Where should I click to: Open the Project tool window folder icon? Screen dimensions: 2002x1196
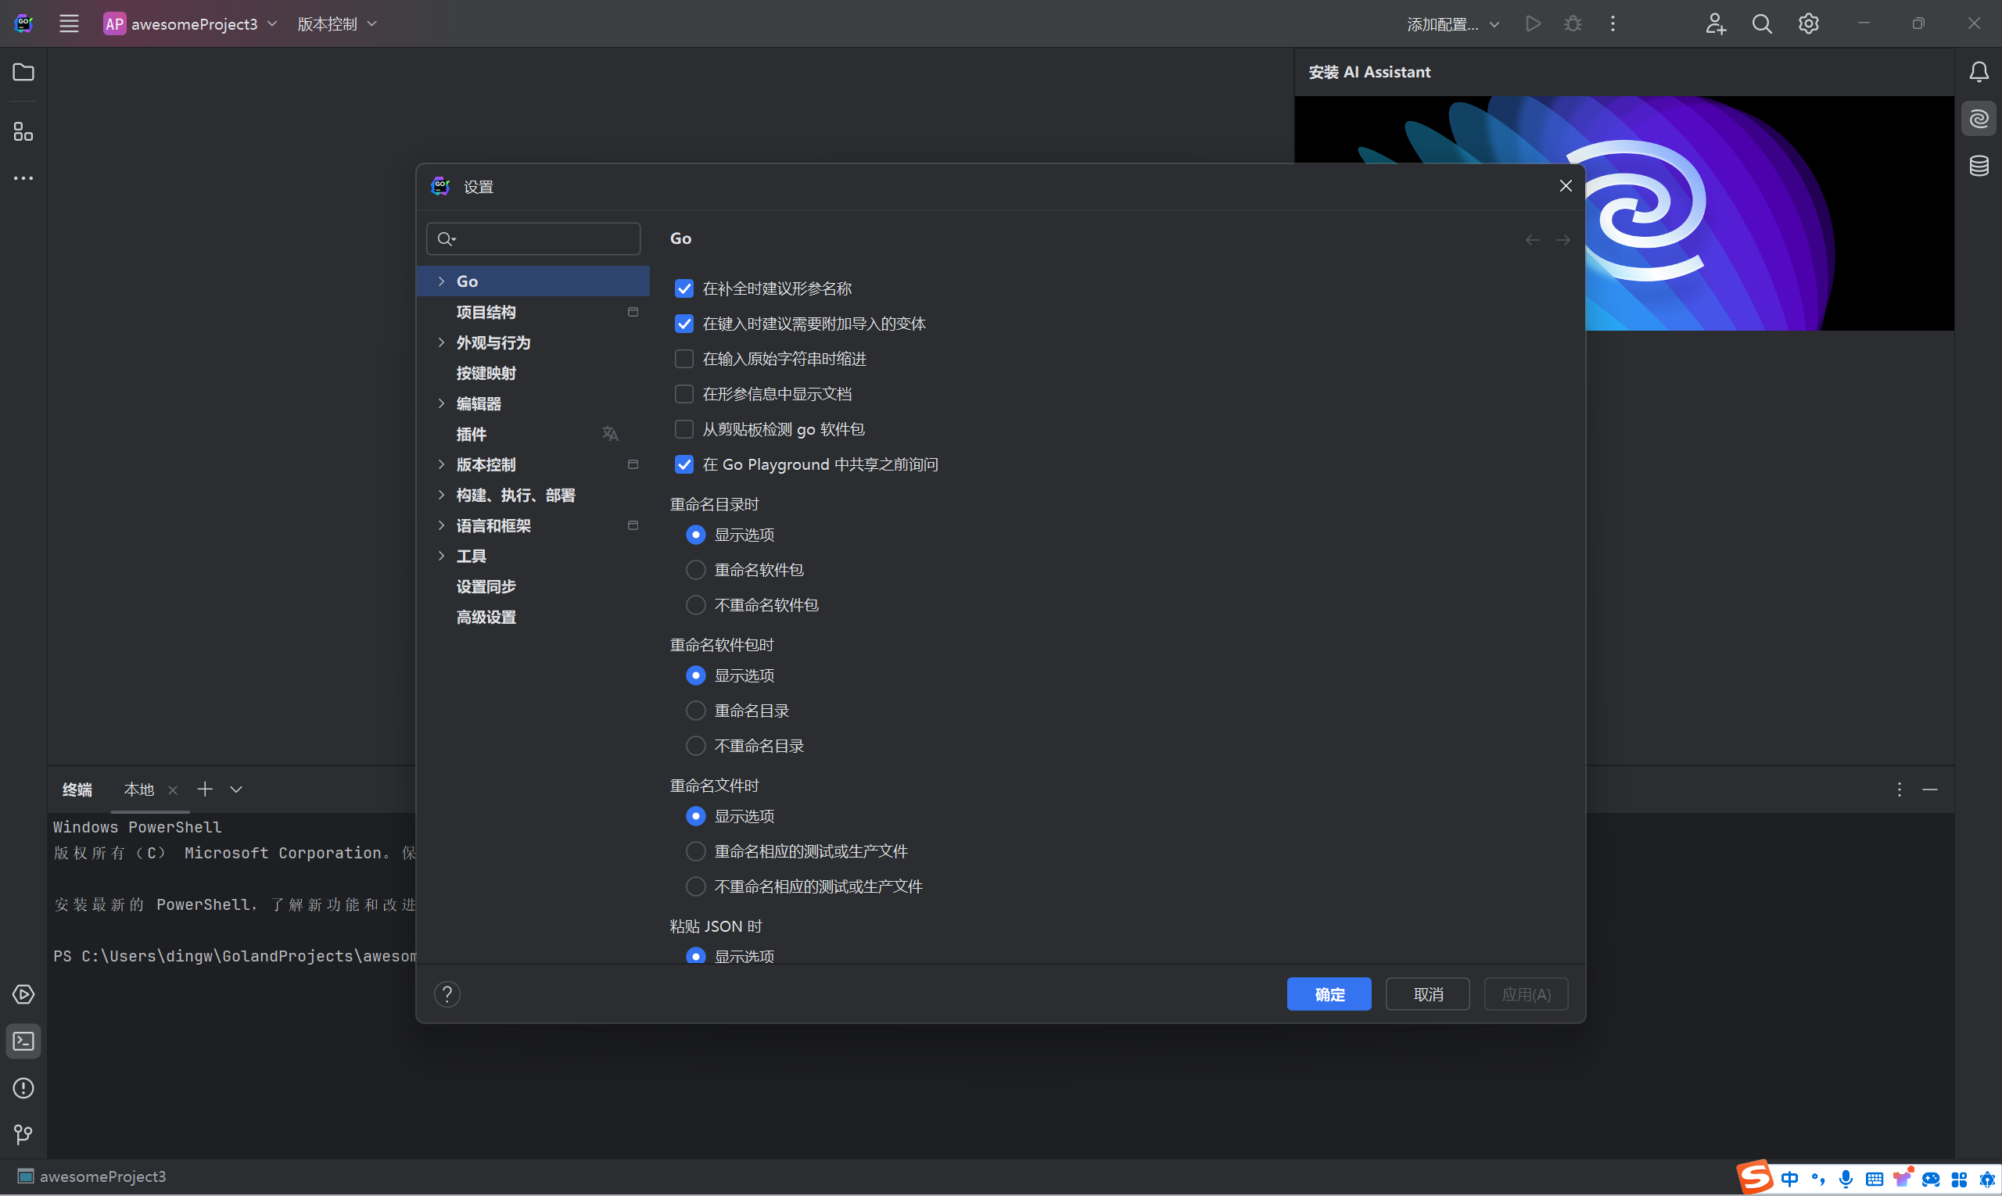[23, 73]
